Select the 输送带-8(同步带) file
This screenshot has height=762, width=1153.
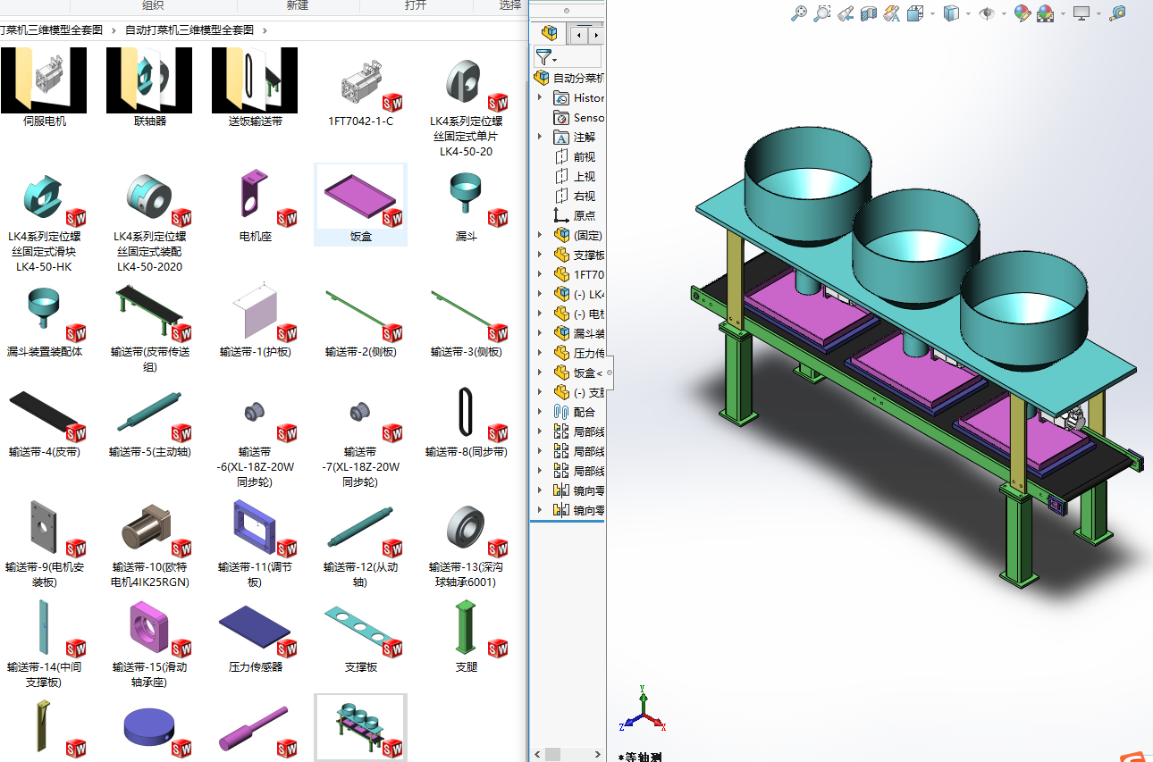coord(466,422)
